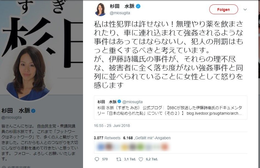Click the reply speech bubble icon
Viewport: 260px width, 168px height.
point(97,159)
